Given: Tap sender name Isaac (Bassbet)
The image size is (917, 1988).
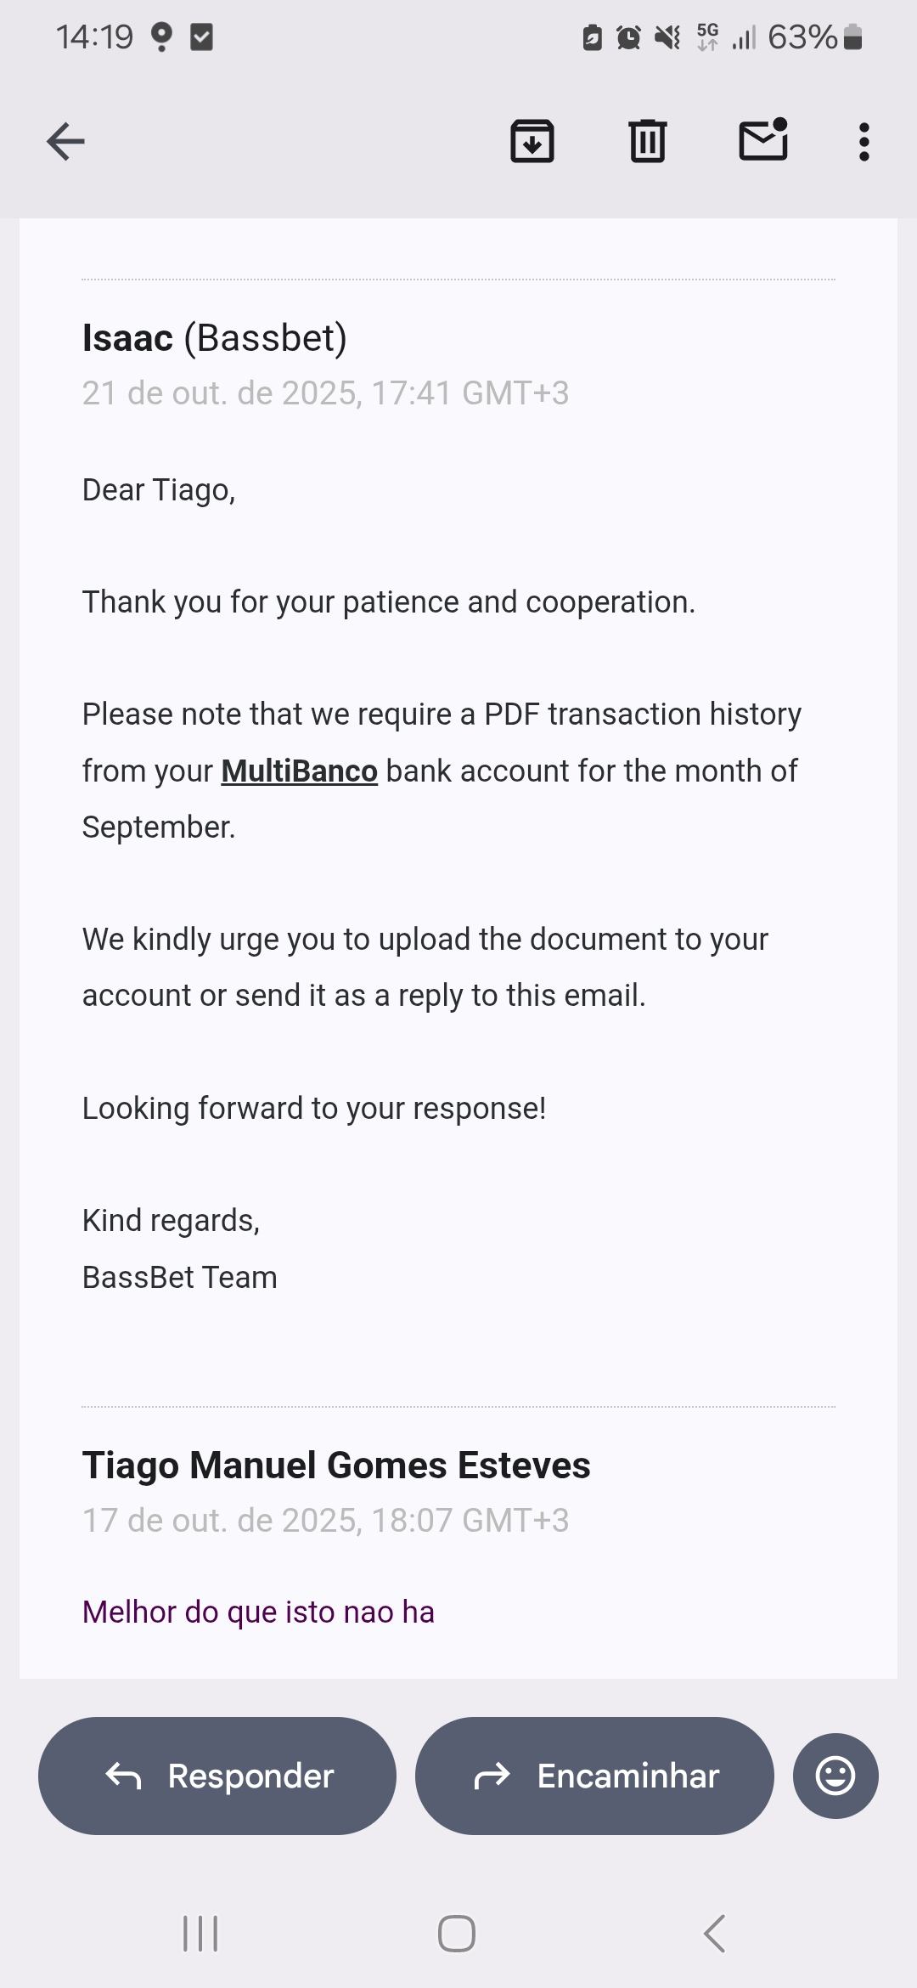Looking at the screenshot, I should click(214, 338).
